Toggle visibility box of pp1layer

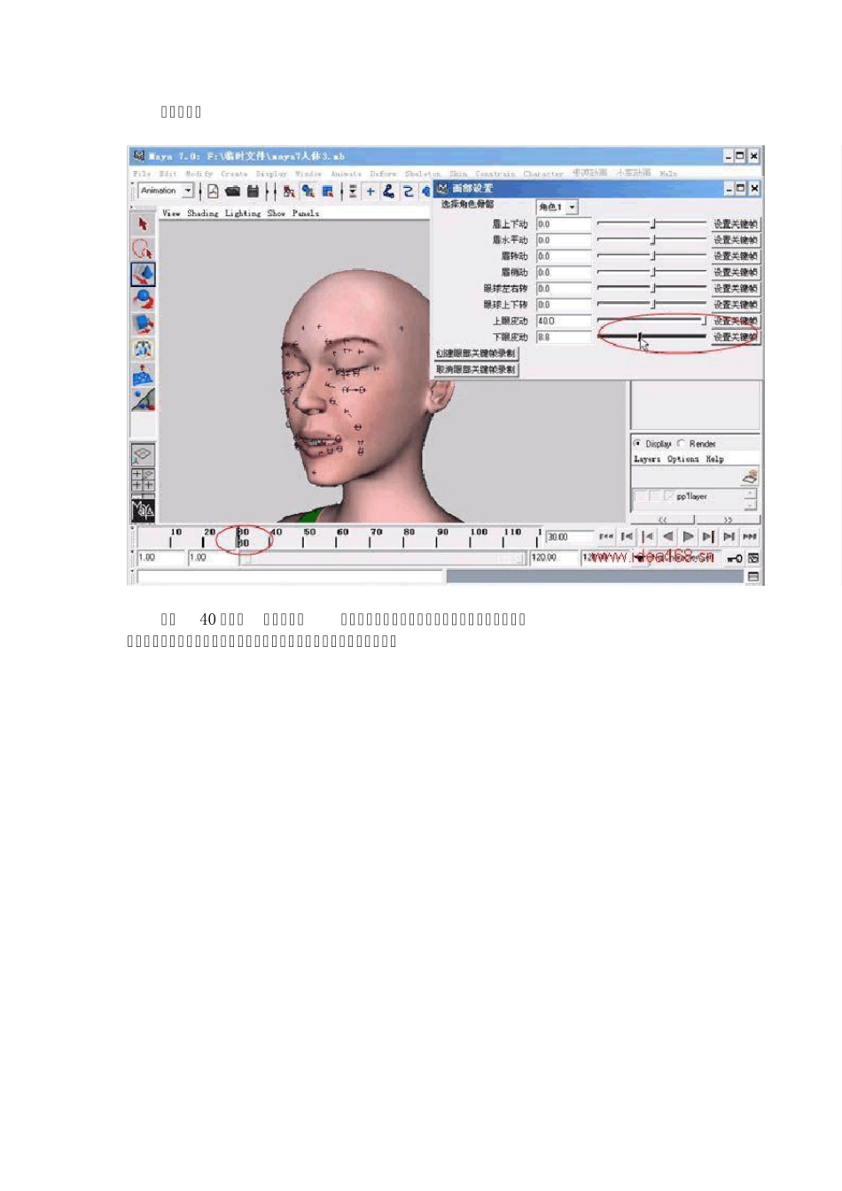[x=641, y=496]
